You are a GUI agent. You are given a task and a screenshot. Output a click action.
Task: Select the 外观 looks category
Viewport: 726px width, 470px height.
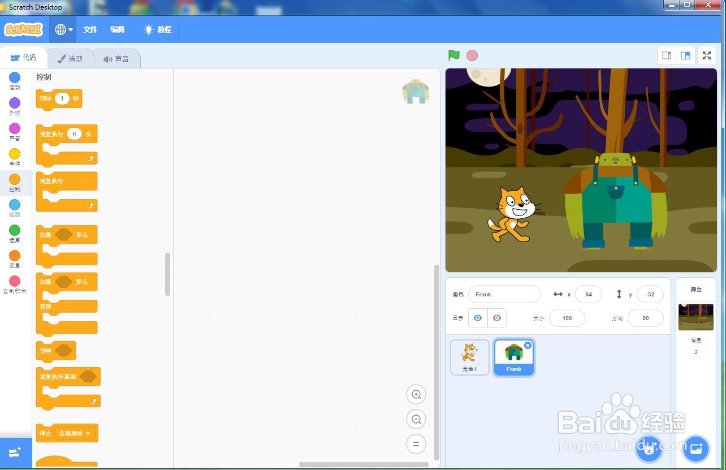point(15,106)
